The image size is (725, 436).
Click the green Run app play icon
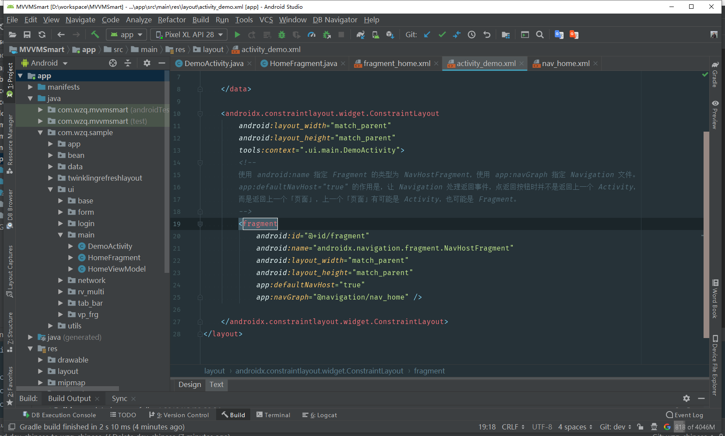click(x=237, y=35)
